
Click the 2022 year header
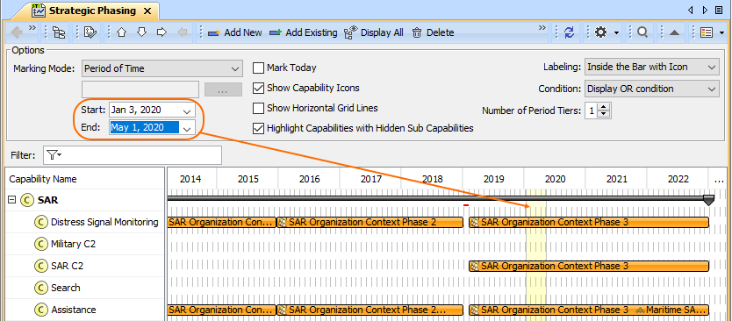point(678,179)
